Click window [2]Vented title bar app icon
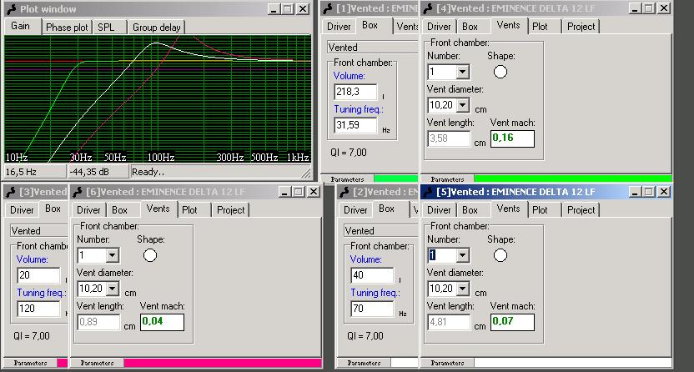 (344, 192)
